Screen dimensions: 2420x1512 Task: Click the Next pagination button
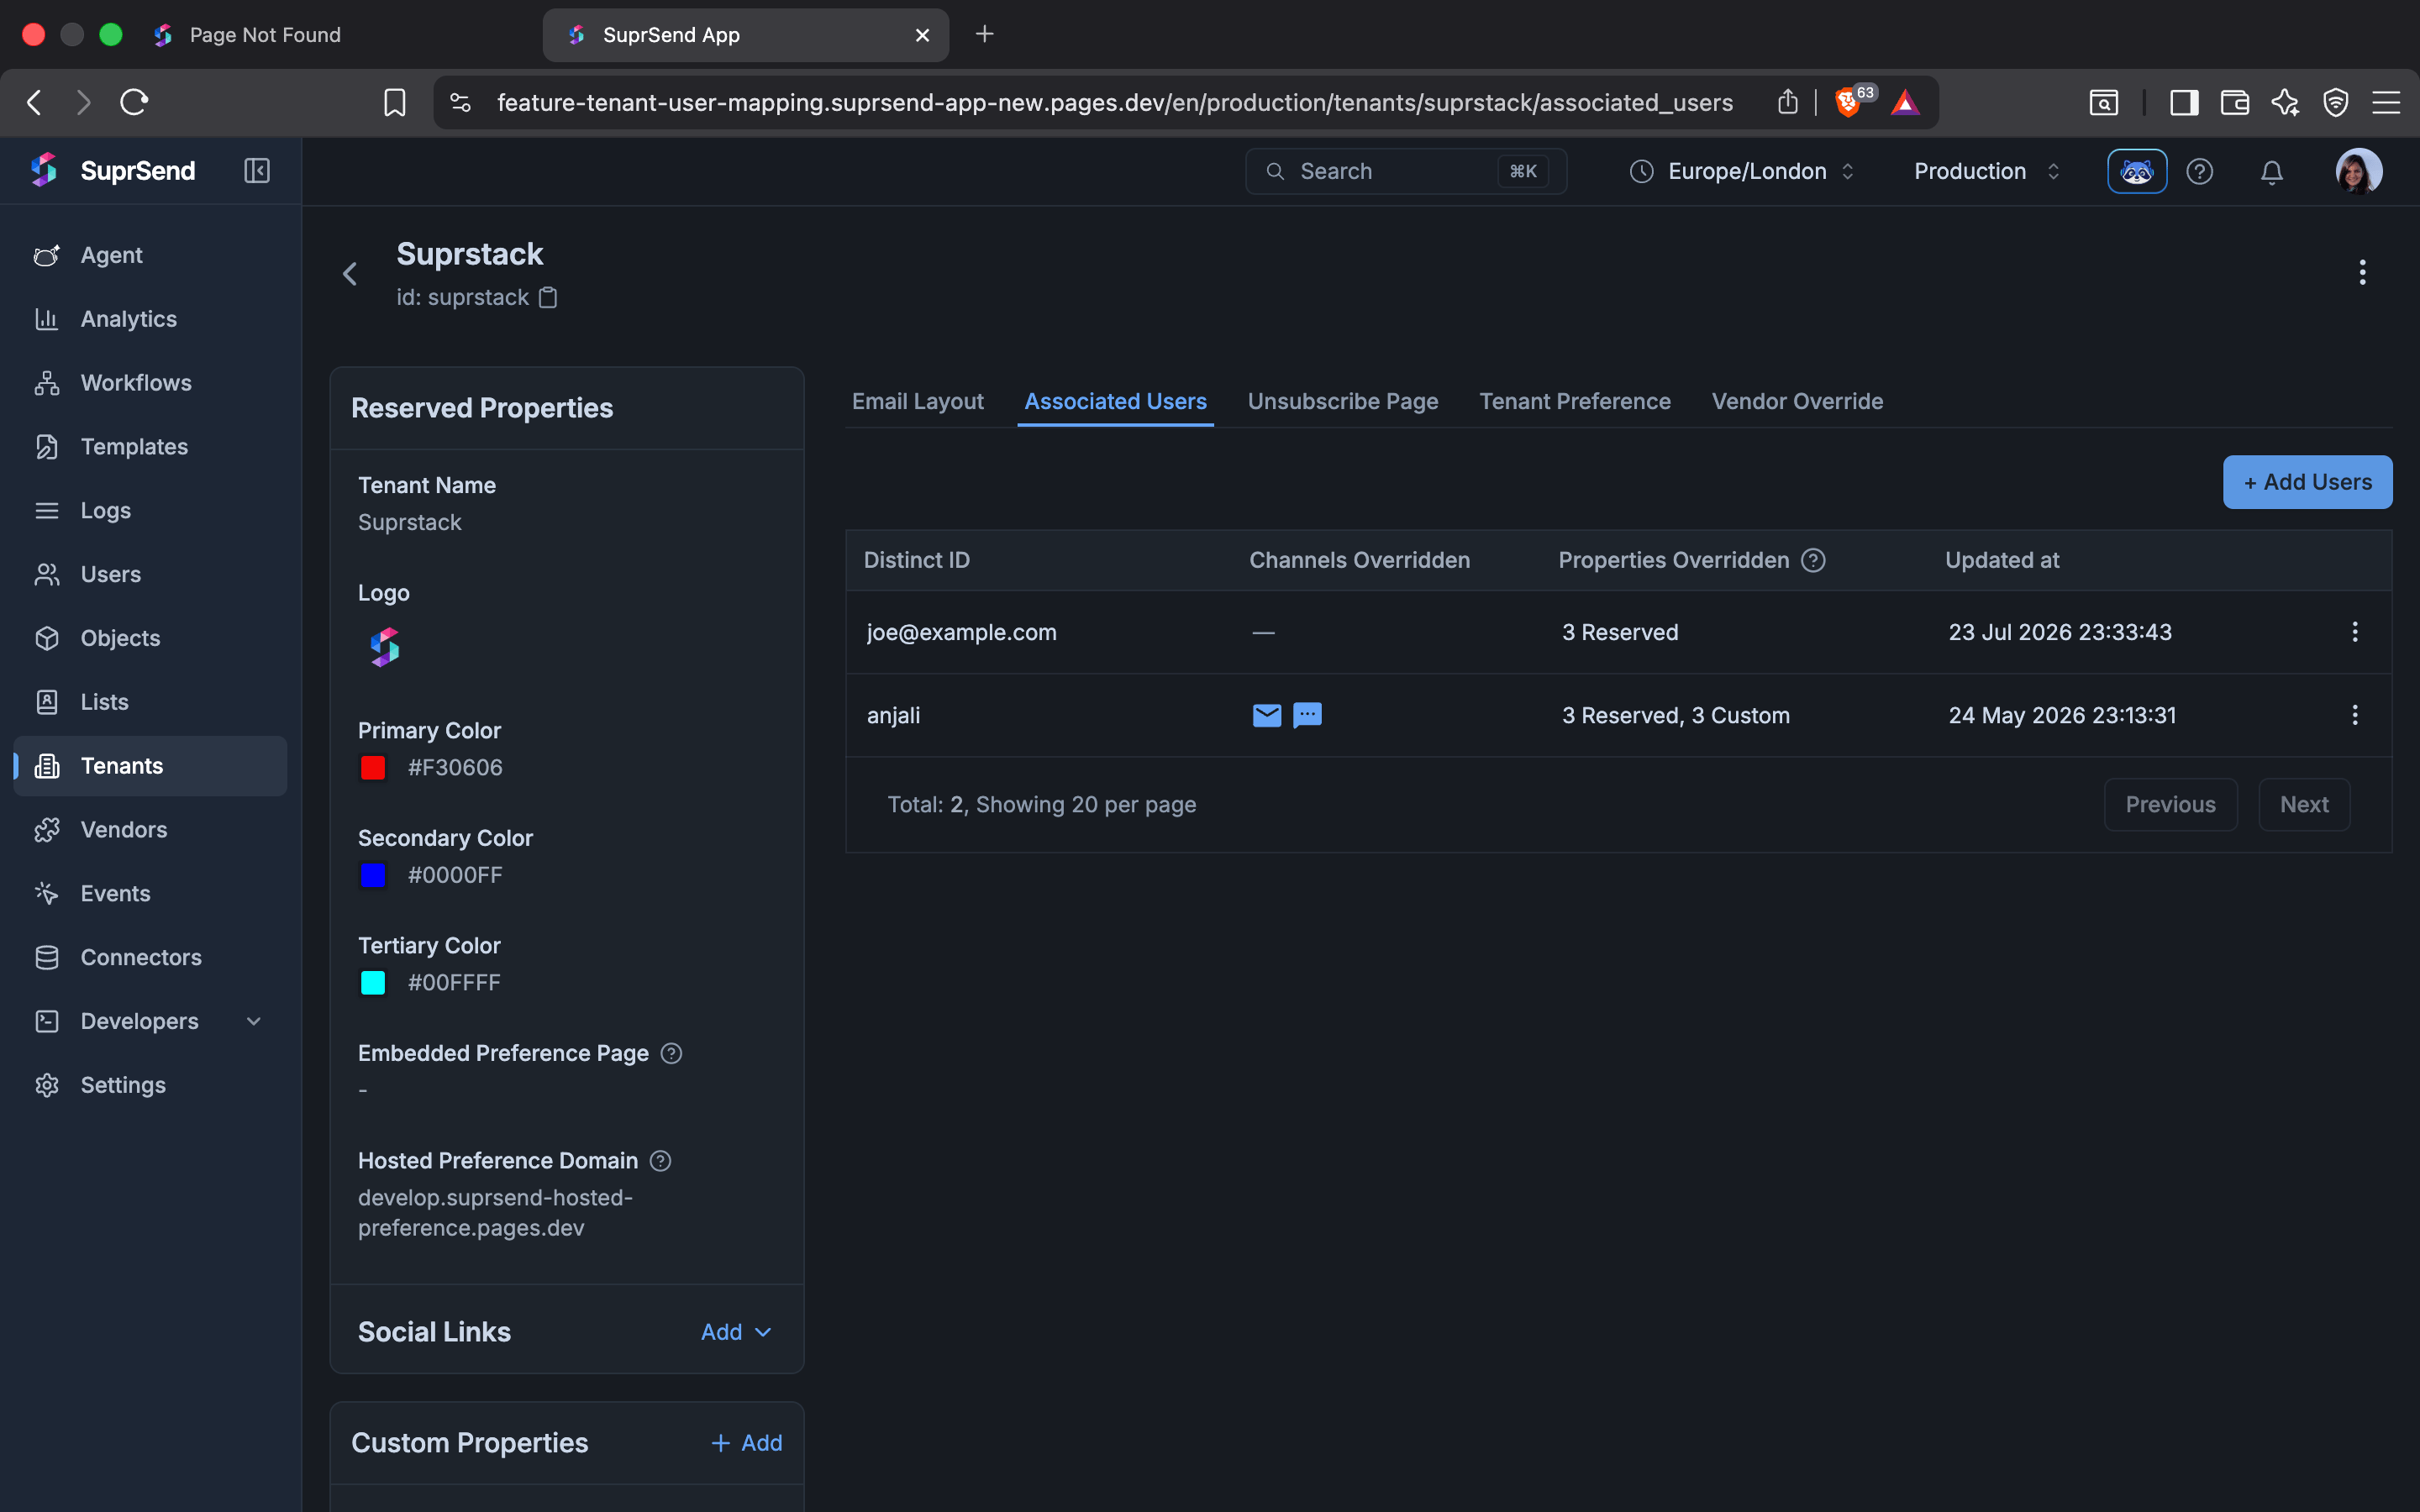pos(2304,805)
